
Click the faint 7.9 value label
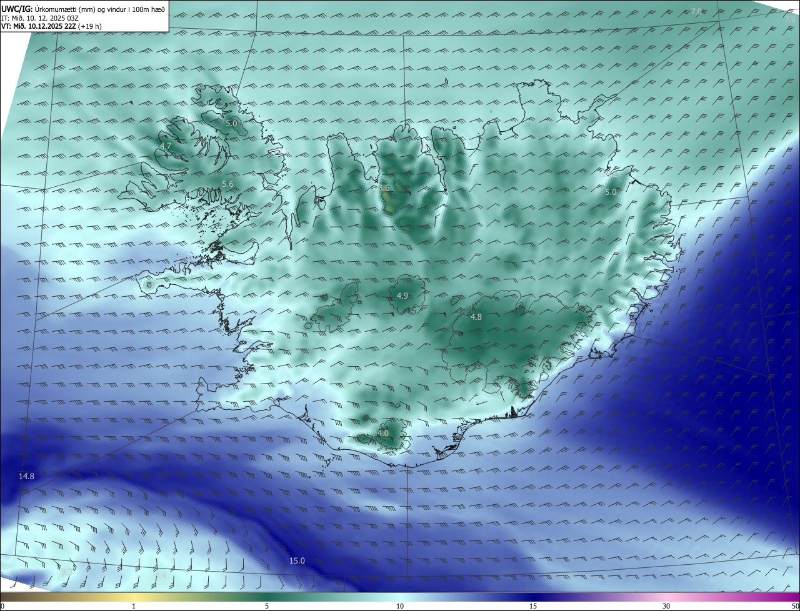(790, 19)
